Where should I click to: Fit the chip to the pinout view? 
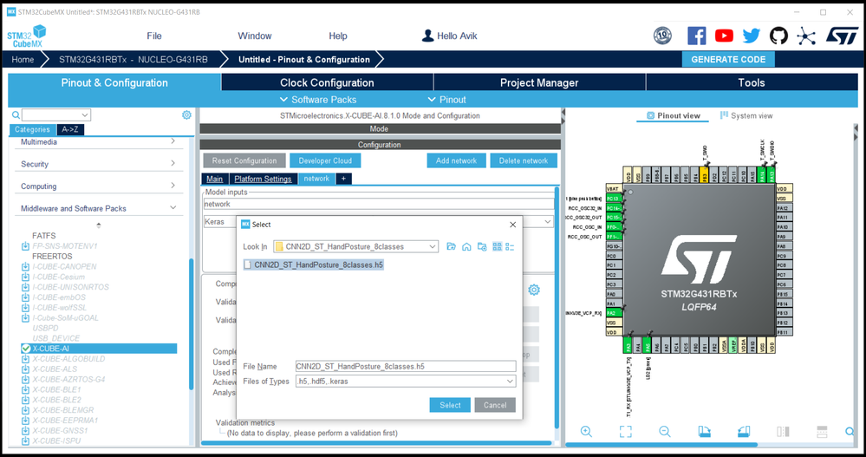pyautogui.click(x=625, y=432)
